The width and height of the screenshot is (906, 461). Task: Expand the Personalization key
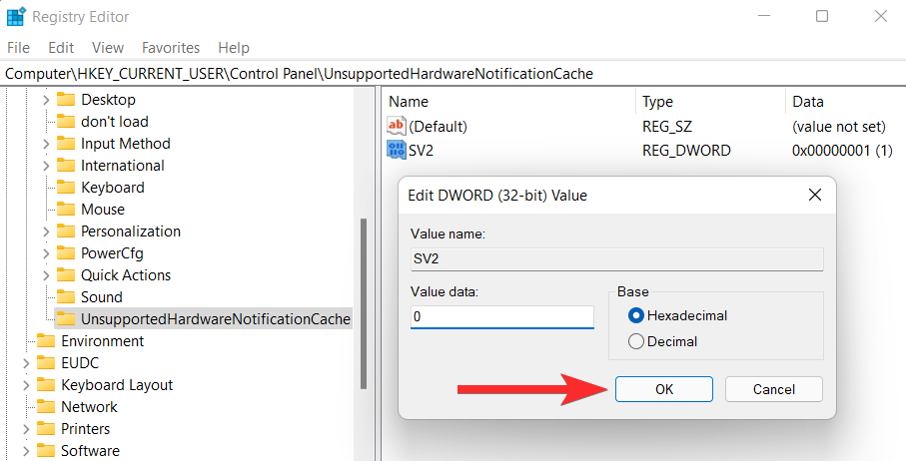pyautogui.click(x=46, y=231)
